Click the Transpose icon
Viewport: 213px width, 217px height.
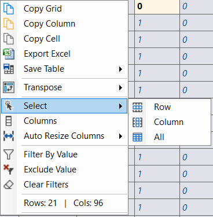click(9, 87)
